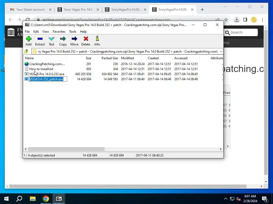273x204 pixels.
Task: Click the Copy toolbar icon
Action: (x=63, y=39)
